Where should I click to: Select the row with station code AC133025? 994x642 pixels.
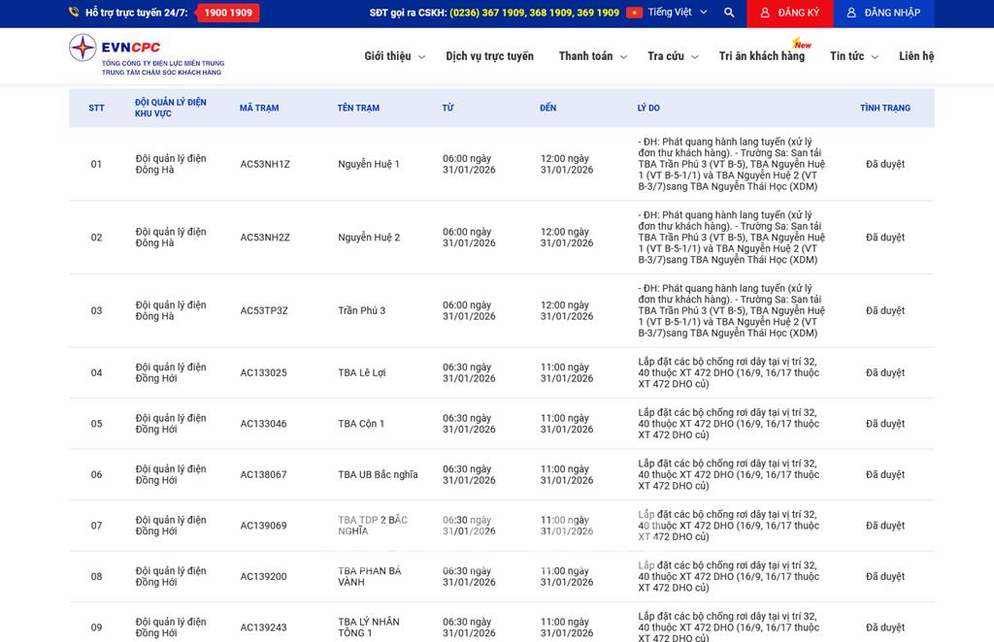pos(264,372)
